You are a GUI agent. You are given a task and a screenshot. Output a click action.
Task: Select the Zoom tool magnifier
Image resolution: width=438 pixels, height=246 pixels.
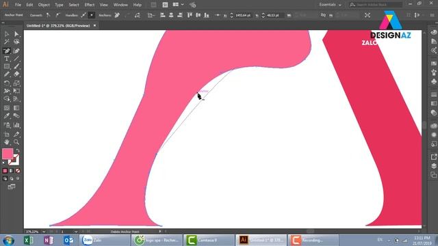coord(16,142)
